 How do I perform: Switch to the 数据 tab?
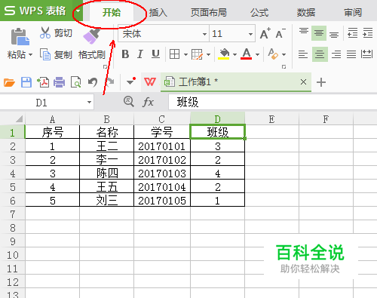(306, 12)
